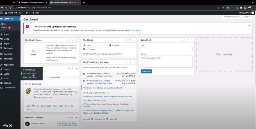Open the December 7 Helsinki Meetup link

tap(98, 73)
